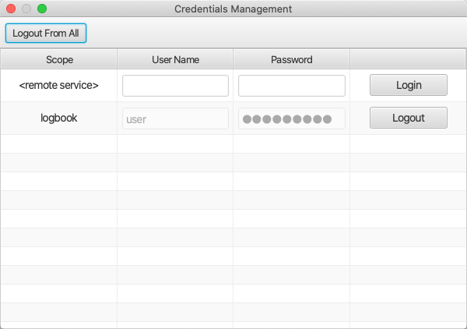Viewport: 467px width, 329px height.
Task: Focus the remote service User Name field
Action: (x=175, y=86)
